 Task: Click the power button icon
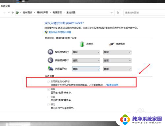click(50, 52)
